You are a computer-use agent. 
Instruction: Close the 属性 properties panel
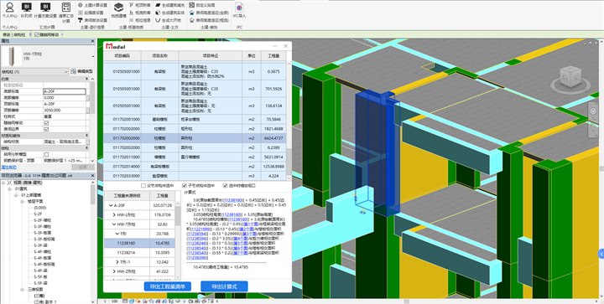coord(92,41)
